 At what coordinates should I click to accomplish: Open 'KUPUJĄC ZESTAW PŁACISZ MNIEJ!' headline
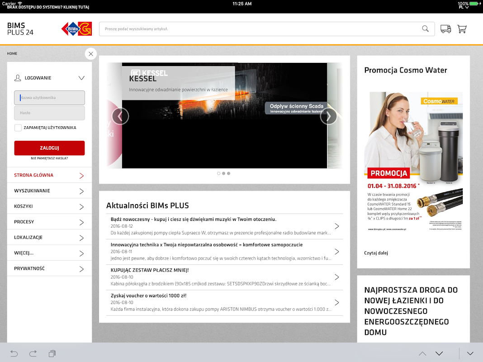coord(150,270)
